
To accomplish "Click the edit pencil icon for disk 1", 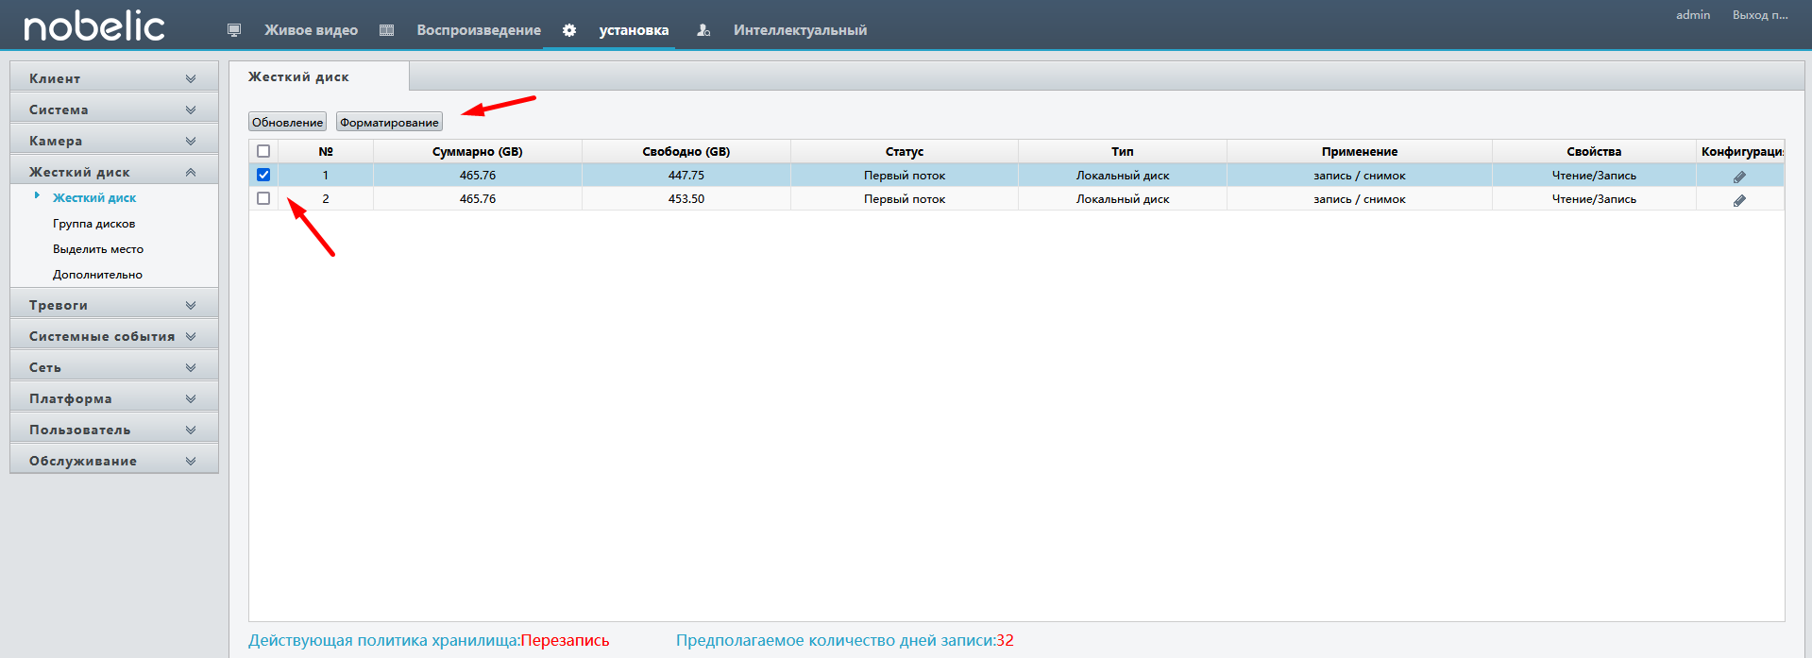I will click(x=1739, y=177).
